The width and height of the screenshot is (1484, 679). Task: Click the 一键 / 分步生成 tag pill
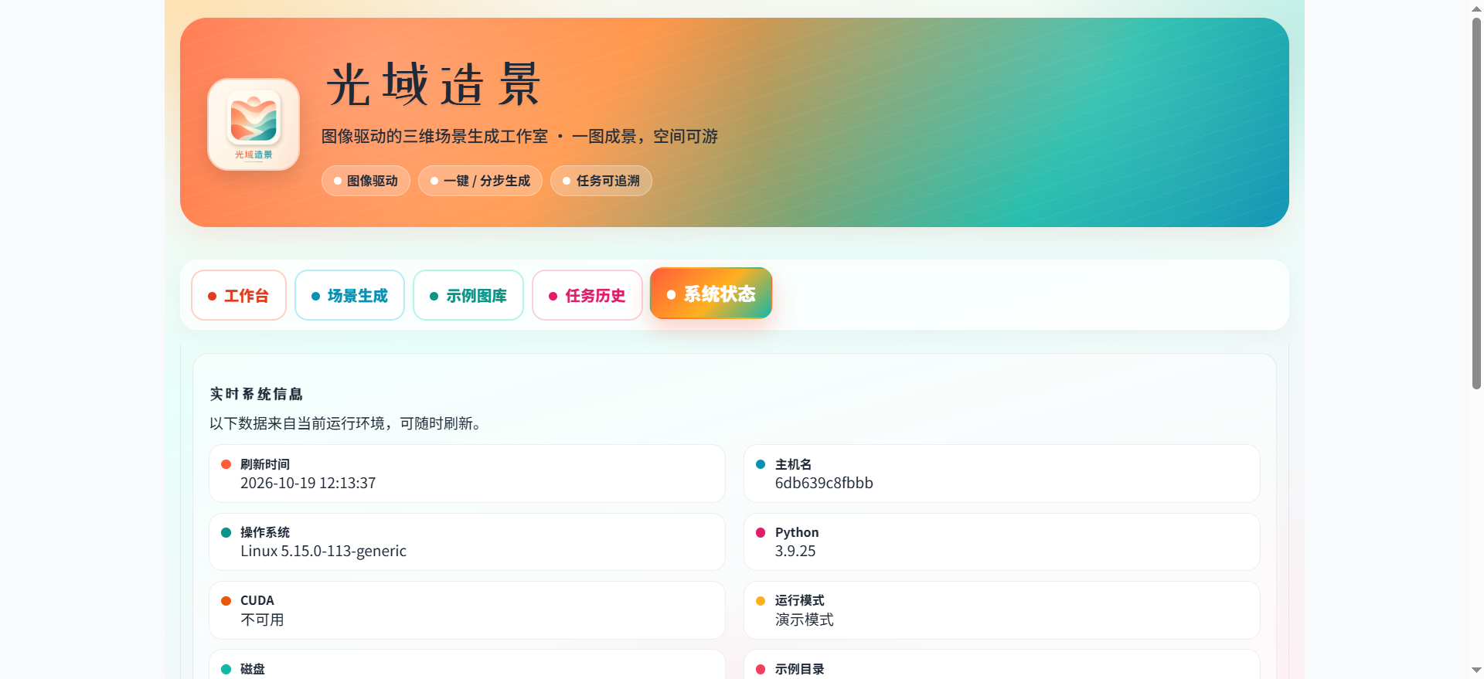point(480,181)
